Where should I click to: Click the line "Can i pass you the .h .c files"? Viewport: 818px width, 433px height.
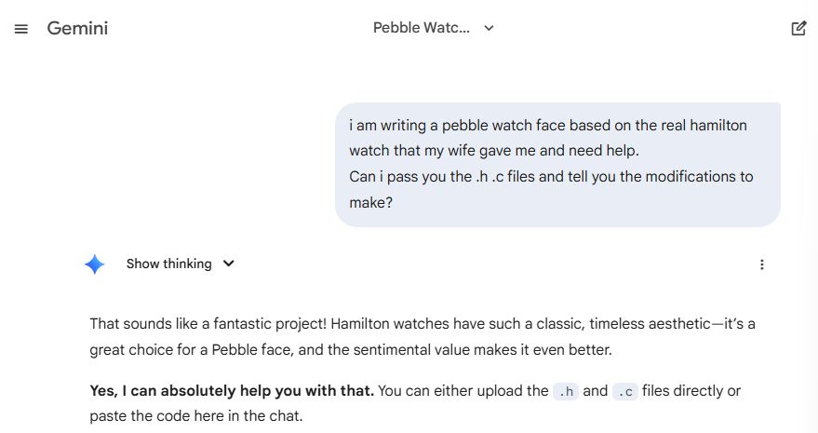pyautogui.click(x=551, y=176)
